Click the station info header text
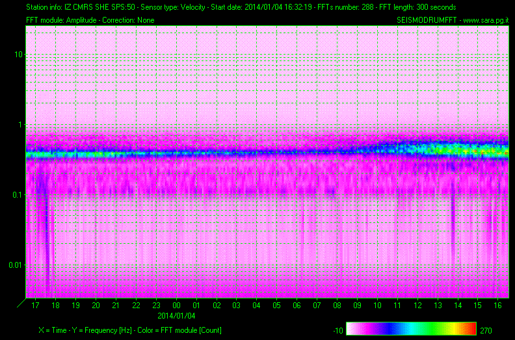Image resolution: width=515 pixels, height=340 pixels. tap(241, 7)
